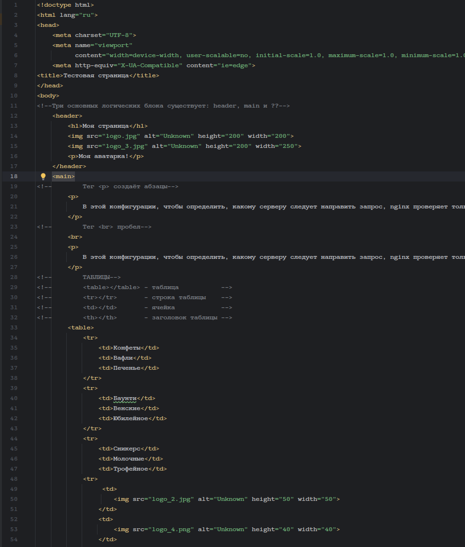This screenshot has height=547, width=465.
Task: Click the yellow lightbulb quick-fix icon
Action: pos(43,176)
